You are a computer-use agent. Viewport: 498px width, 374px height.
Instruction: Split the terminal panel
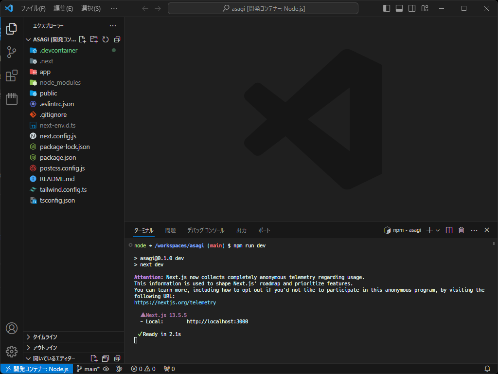(x=449, y=230)
